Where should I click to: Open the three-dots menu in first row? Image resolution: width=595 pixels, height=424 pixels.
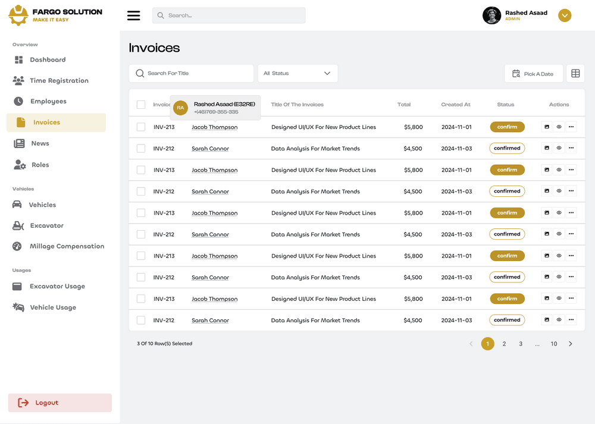571,127
